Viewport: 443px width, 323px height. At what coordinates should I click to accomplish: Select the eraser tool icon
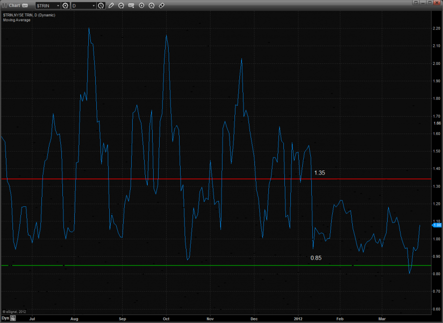(162, 5)
